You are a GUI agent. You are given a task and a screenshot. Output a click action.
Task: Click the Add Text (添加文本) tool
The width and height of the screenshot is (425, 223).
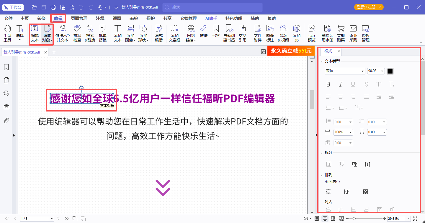click(x=118, y=33)
